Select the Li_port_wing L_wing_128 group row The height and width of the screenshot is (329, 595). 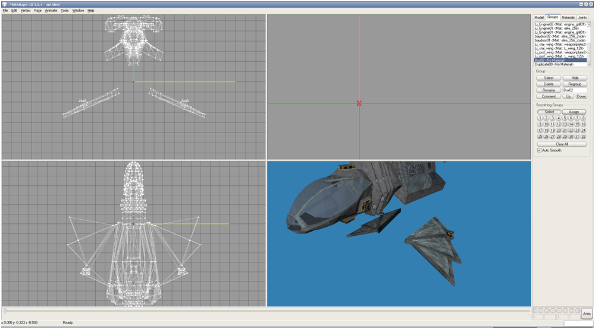click(560, 56)
